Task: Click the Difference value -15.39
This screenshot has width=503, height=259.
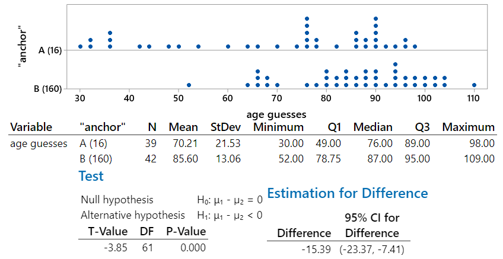Action: (x=316, y=249)
